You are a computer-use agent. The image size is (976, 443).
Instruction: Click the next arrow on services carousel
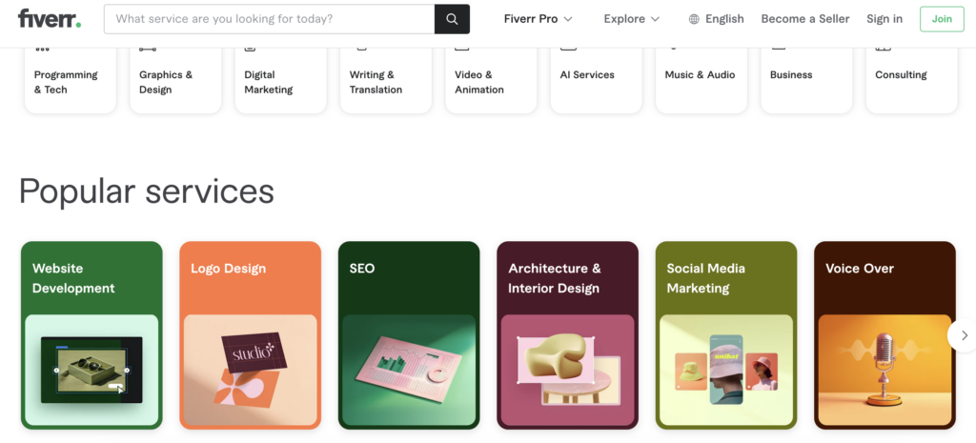(964, 335)
